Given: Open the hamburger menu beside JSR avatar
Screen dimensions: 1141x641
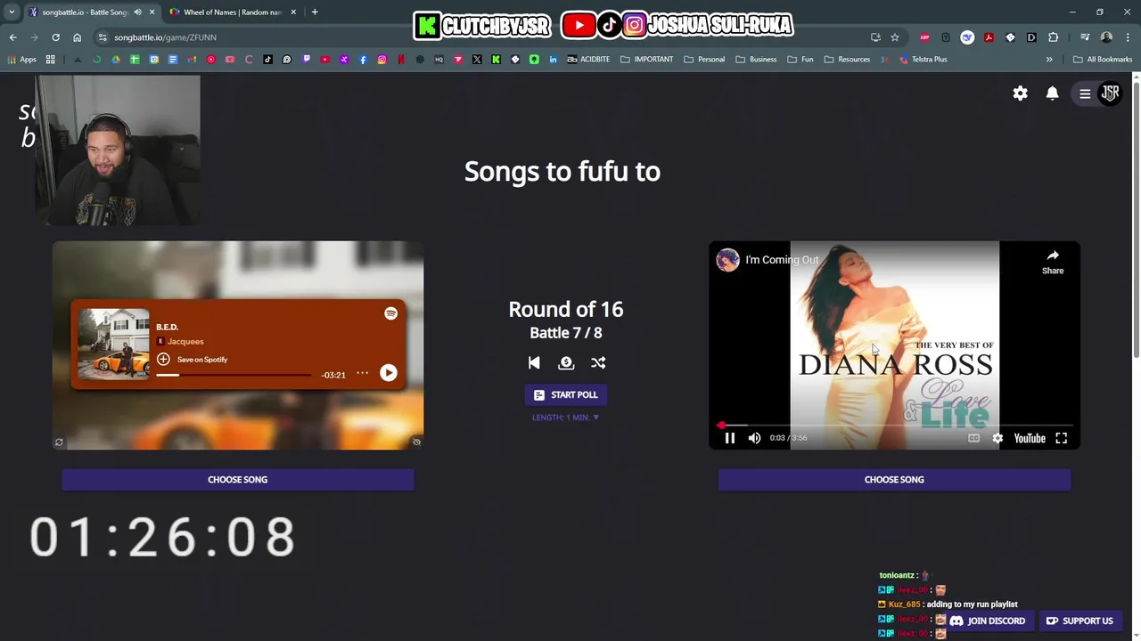Looking at the screenshot, I should click(1085, 93).
